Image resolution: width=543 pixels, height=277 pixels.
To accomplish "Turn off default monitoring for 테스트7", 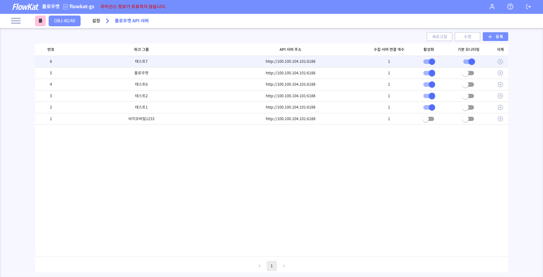I will click(469, 62).
